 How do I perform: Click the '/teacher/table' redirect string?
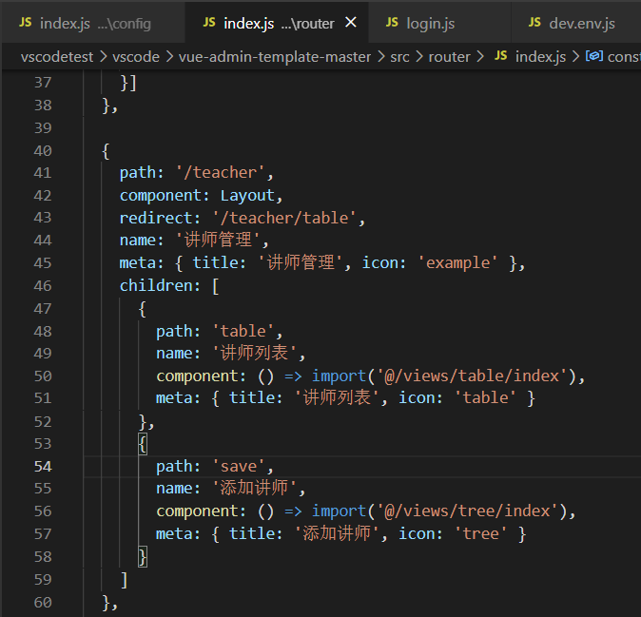coord(285,218)
